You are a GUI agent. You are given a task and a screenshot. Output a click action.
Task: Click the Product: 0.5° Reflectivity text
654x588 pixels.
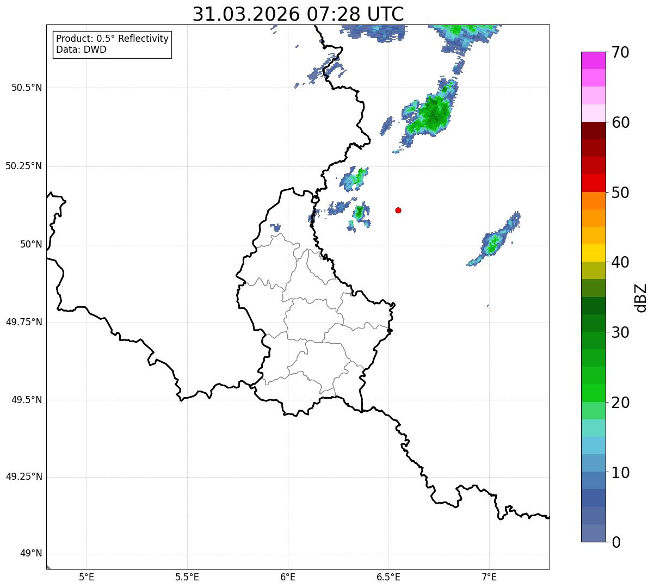coord(113,39)
